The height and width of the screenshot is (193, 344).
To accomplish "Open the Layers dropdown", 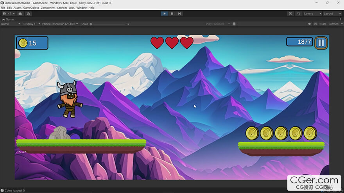I will (312, 14).
